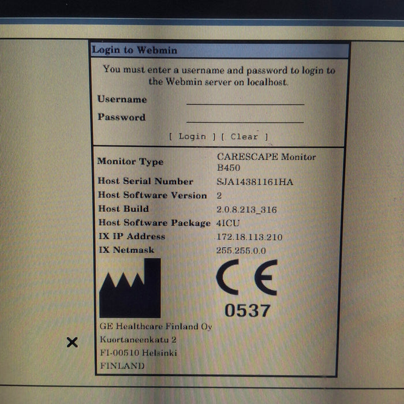
Task: Click the Password input field
Action: coord(245,118)
